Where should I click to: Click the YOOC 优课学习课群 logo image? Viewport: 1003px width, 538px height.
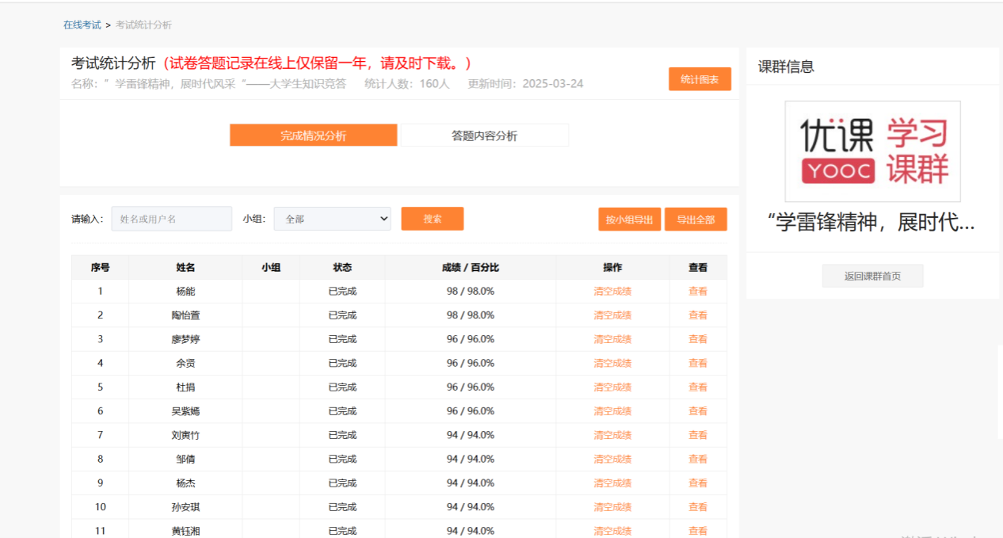(x=872, y=151)
